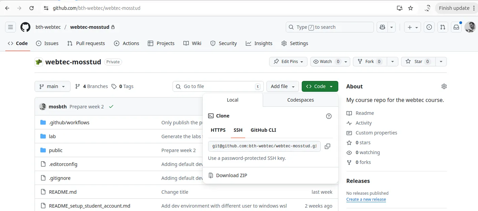Open the About section settings gear

tap(444, 86)
